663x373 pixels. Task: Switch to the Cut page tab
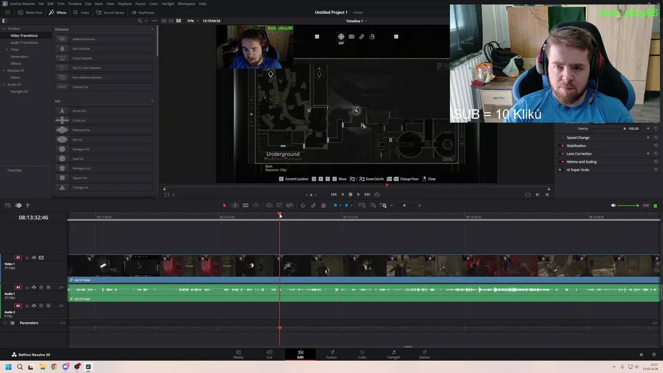point(269,354)
